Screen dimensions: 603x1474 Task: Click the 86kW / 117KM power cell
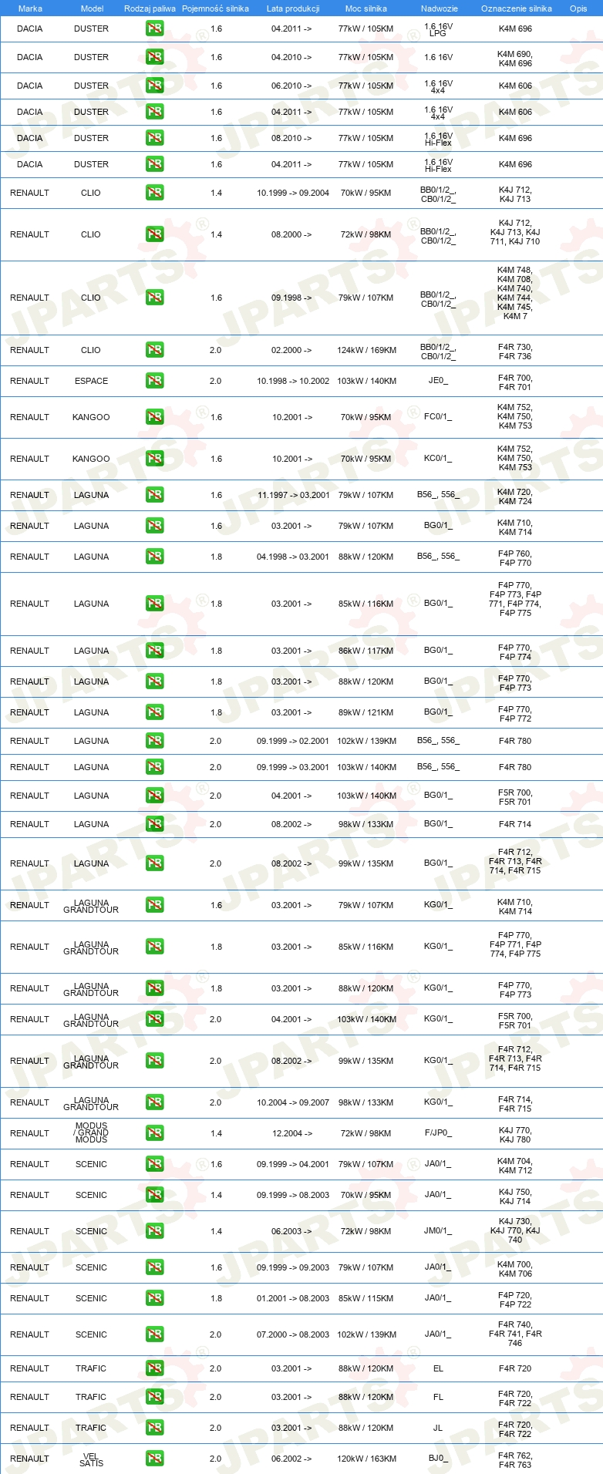click(x=366, y=651)
